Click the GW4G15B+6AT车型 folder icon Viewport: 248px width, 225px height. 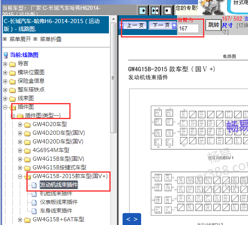tap(27, 220)
